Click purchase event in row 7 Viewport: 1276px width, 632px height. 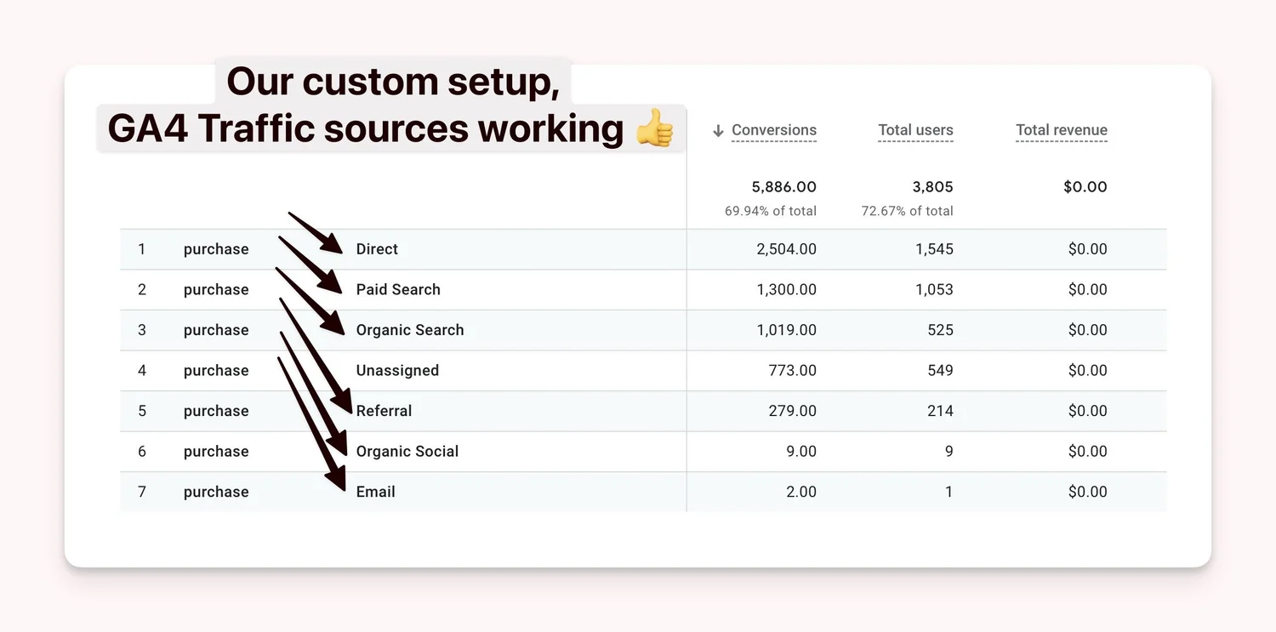click(216, 492)
